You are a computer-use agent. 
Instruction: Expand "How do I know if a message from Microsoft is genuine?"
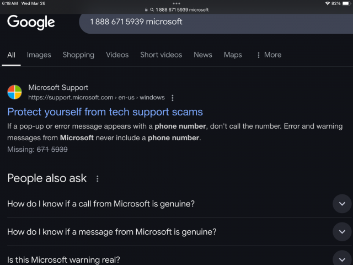click(x=342, y=232)
